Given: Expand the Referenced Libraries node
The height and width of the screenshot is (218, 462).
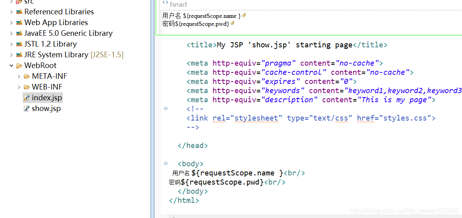Looking at the screenshot, I should tap(11, 12).
